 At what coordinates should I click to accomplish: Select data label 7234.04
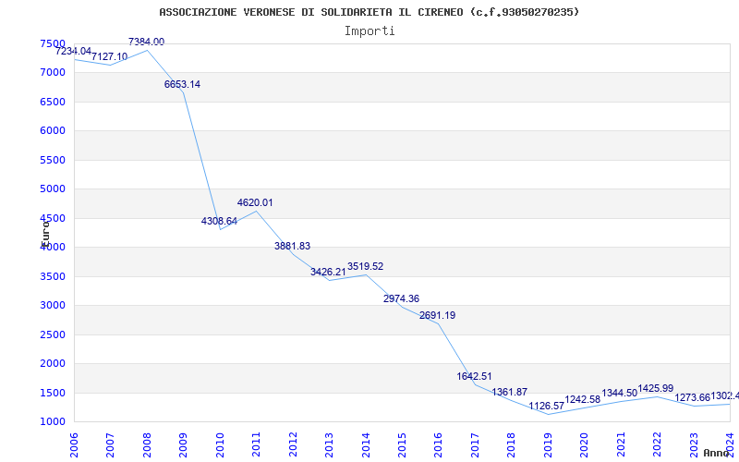coord(73,52)
